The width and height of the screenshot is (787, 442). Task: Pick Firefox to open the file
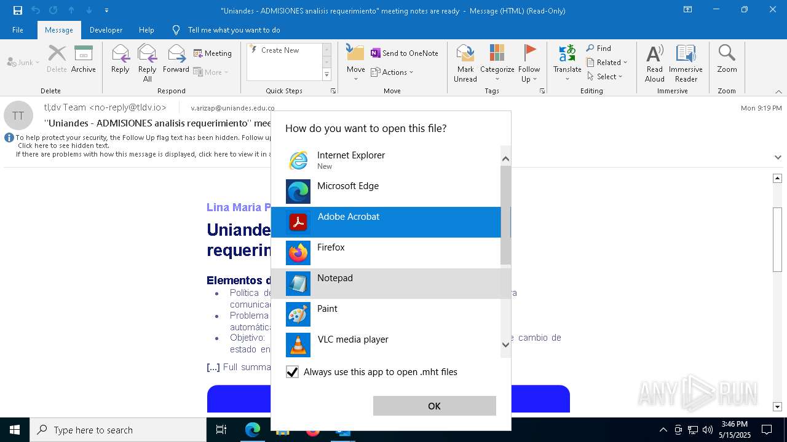386,253
